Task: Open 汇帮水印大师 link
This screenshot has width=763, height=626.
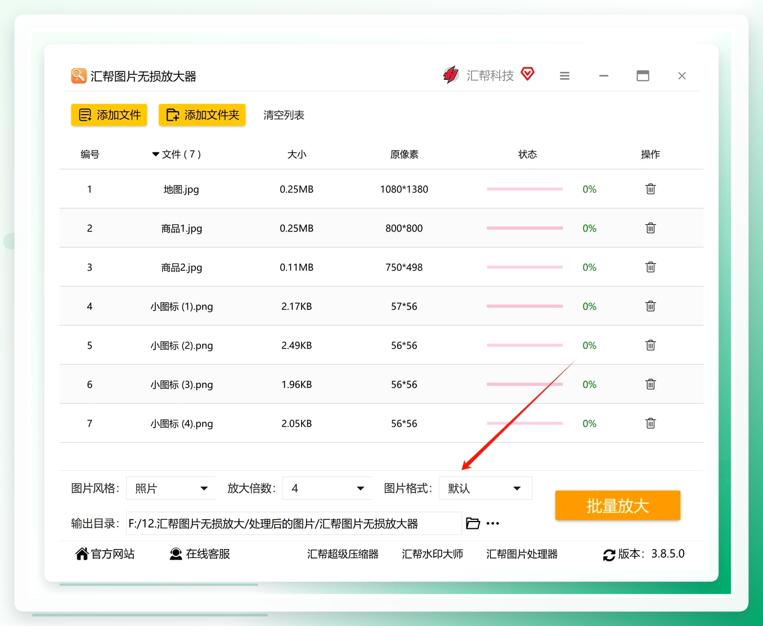Action: [x=432, y=554]
